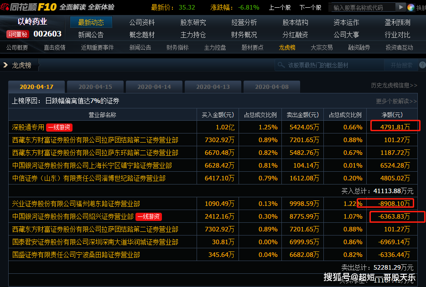
Task: Switch to 财务指标 sub-tab
Action: coord(178,48)
